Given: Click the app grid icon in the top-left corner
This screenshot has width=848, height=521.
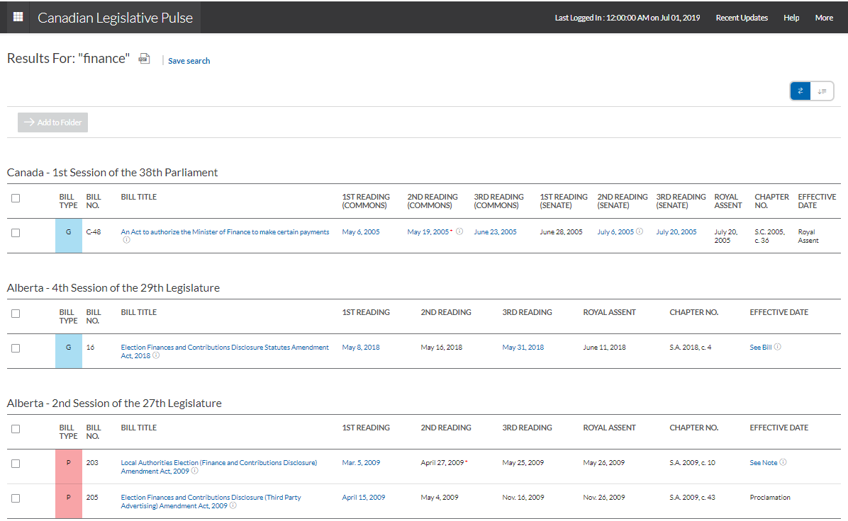Looking at the screenshot, I should [x=18, y=16].
